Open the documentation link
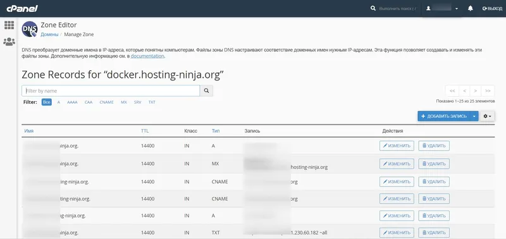Image resolution: width=506 pixels, height=239 pixels. click(147, 56)
